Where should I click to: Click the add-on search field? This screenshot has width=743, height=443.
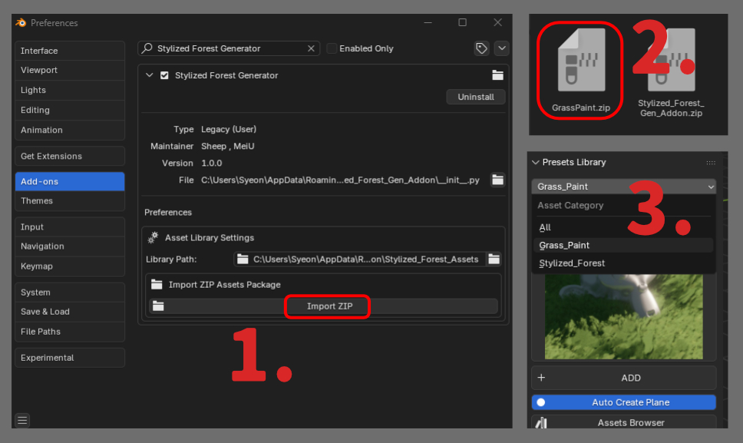click(229, 48)
